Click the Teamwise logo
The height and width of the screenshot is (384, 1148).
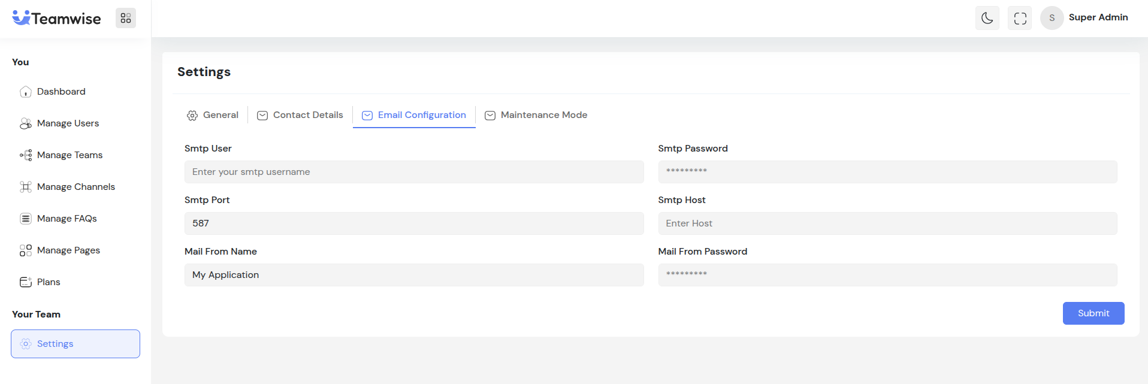(57, 19)
